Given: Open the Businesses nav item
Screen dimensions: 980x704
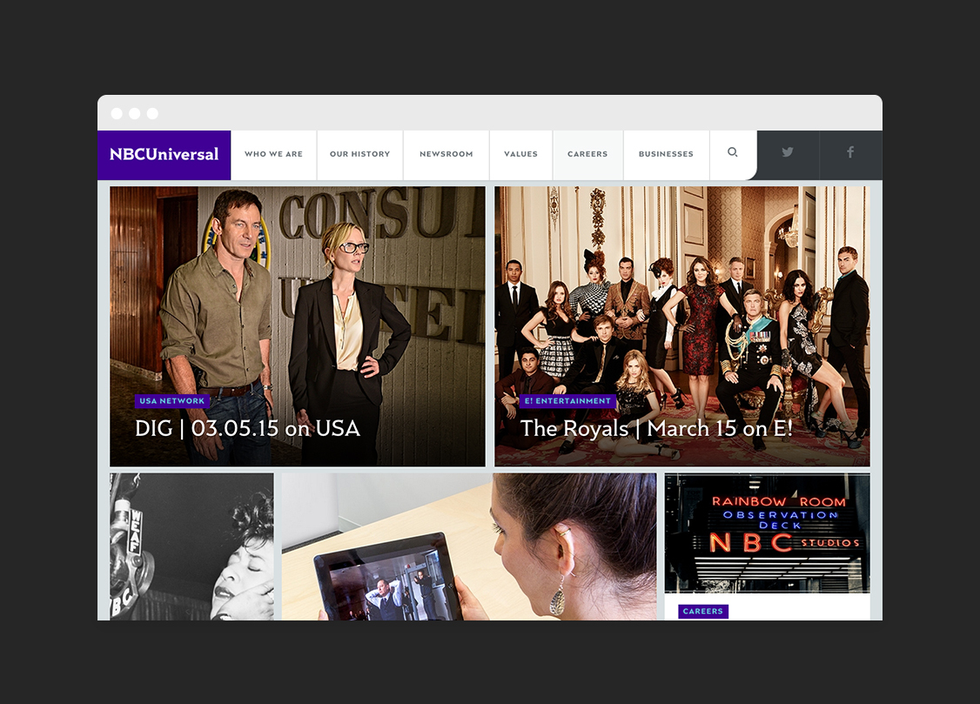Looking at the screenshot, I should point(666,154).
